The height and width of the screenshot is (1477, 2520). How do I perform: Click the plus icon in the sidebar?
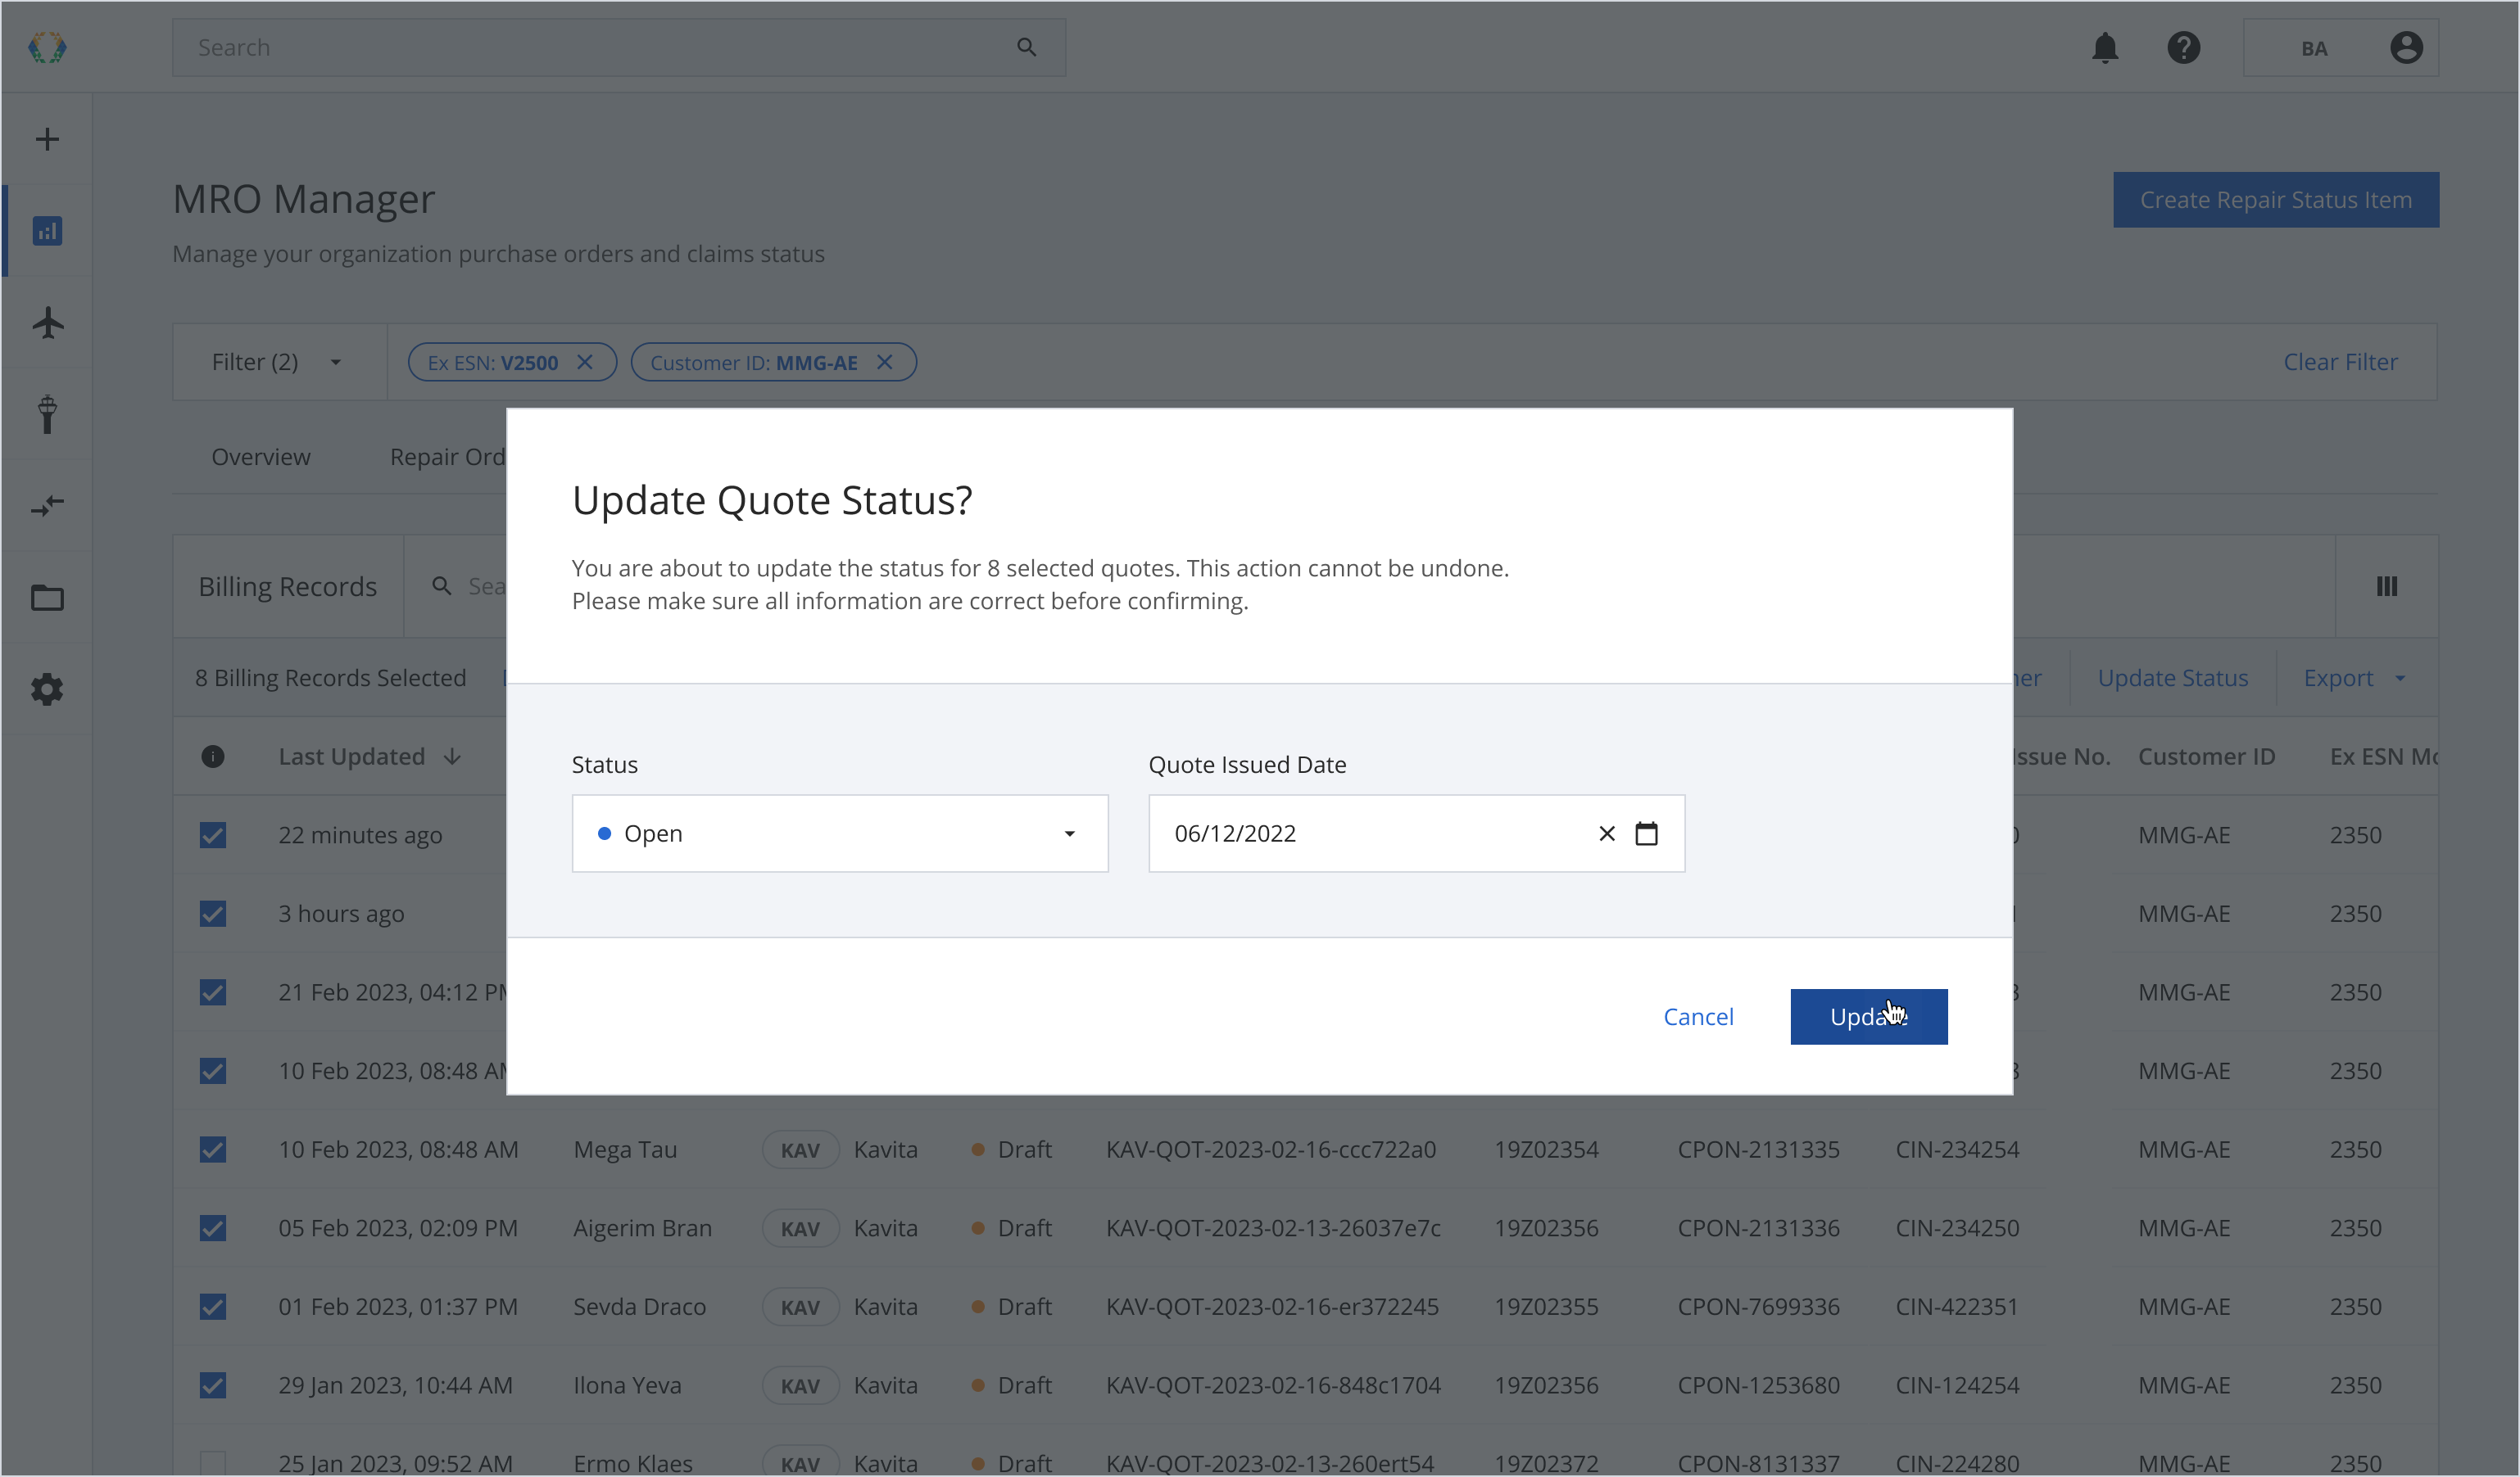pyautogui.click(x=47, y=139)
